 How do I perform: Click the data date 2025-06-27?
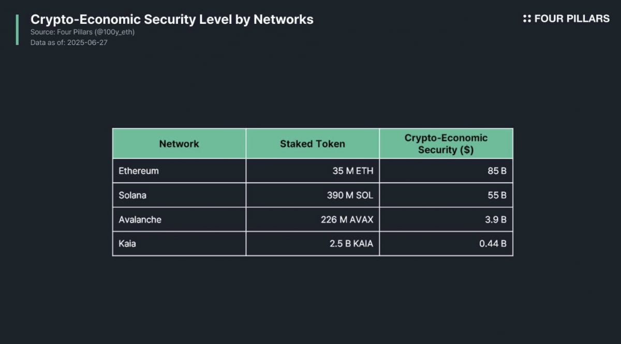(88, 42)
